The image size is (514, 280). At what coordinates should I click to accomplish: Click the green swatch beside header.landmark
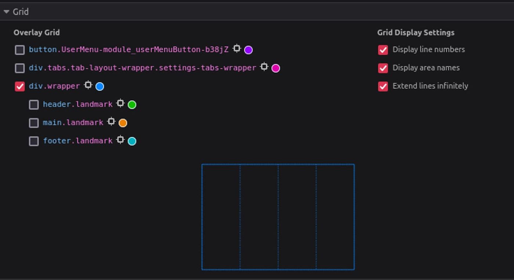(x=132, y=104)
